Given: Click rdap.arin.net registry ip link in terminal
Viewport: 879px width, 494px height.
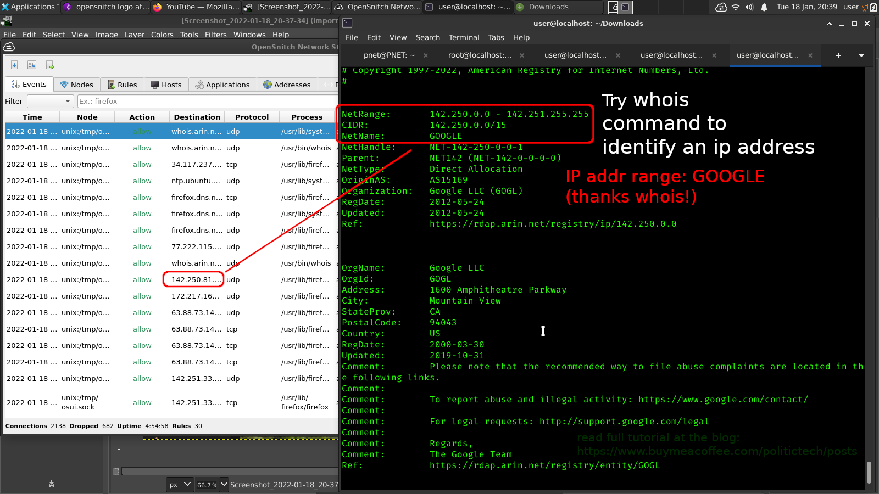Looking at the screenshot, I should click(x=553, y=224).
